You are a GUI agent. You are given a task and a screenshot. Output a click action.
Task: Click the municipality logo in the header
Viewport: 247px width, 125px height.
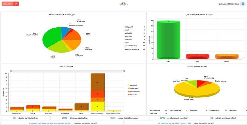click(x=123, y=4)
